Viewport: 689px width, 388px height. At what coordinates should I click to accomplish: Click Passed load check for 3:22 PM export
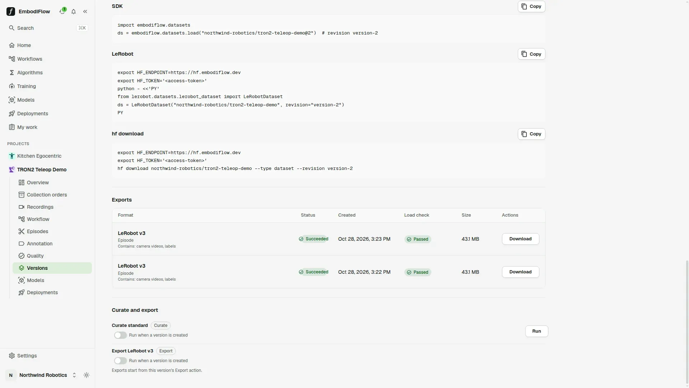[418, 272]
